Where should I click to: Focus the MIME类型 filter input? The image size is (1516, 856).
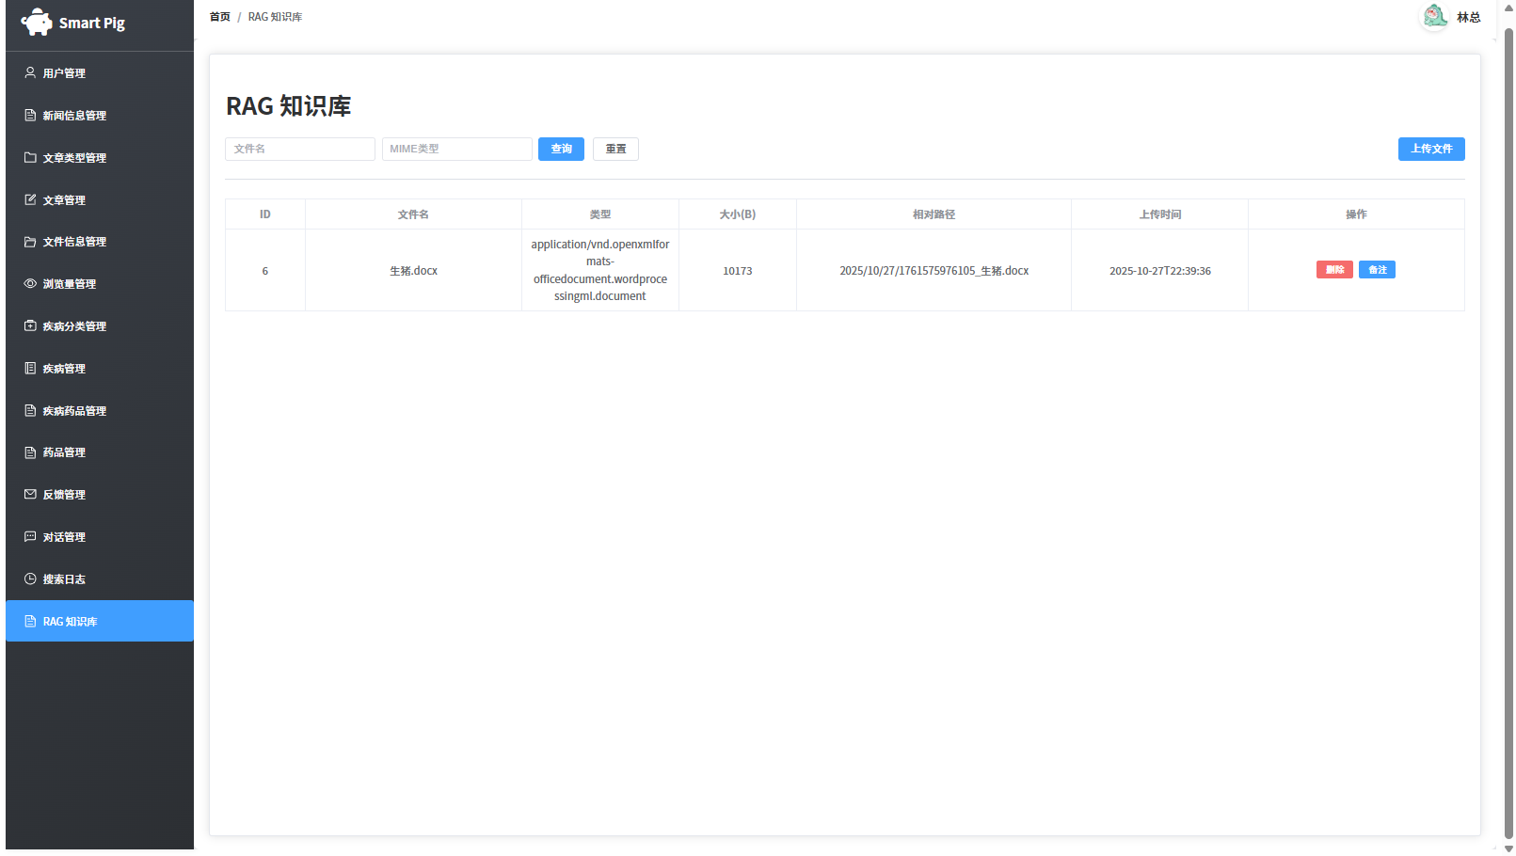click(457, 149)
